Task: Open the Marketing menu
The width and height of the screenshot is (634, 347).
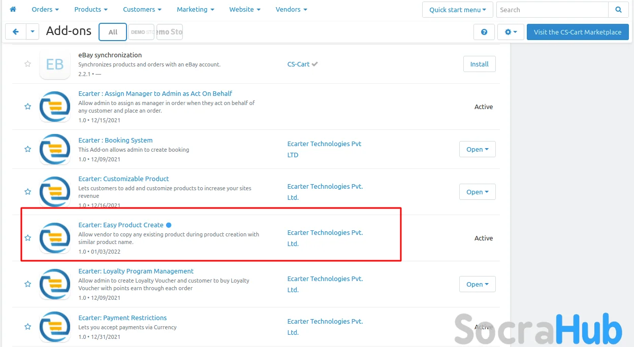Action: 195,9
